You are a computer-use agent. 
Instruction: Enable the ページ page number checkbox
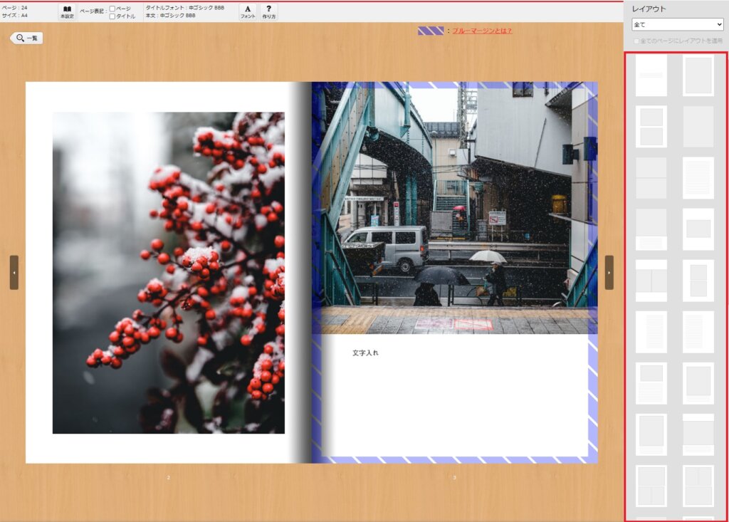tap(112, 9)
